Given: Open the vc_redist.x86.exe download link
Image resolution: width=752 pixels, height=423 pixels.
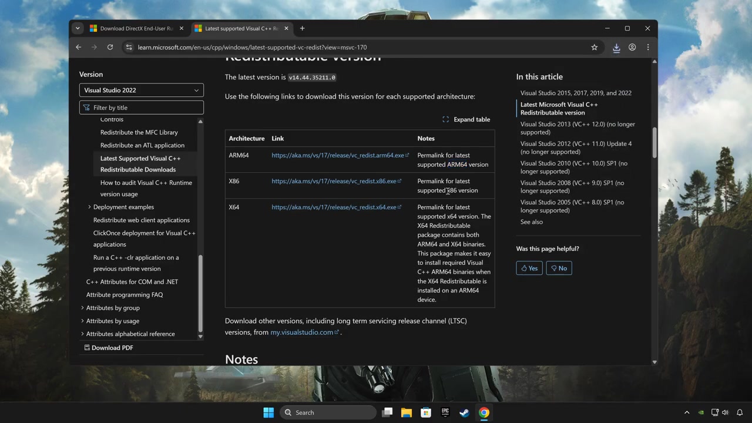Looking at the screenshot, I should click(336, 181).
